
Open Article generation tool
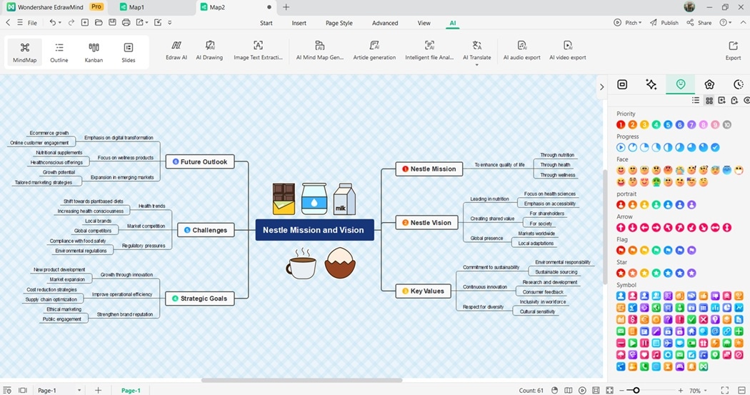(374, 51)
